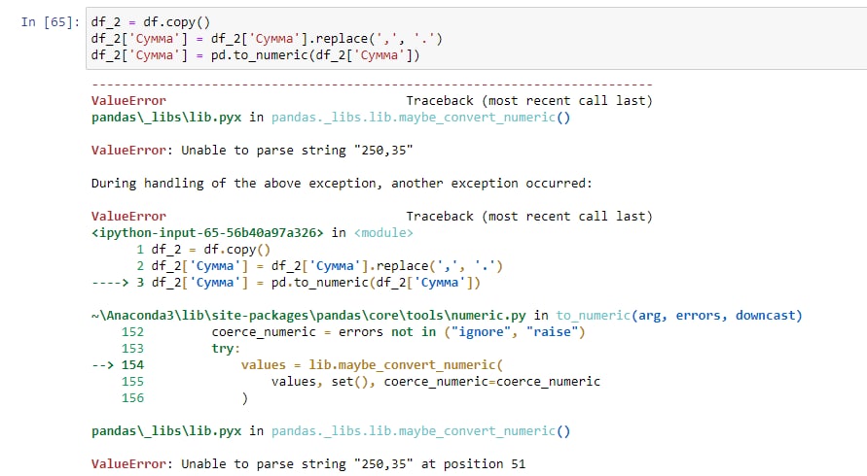
Task: Click second 'pandas\_libs\lib.pyx in' traceback line
Action: point(331,430)
